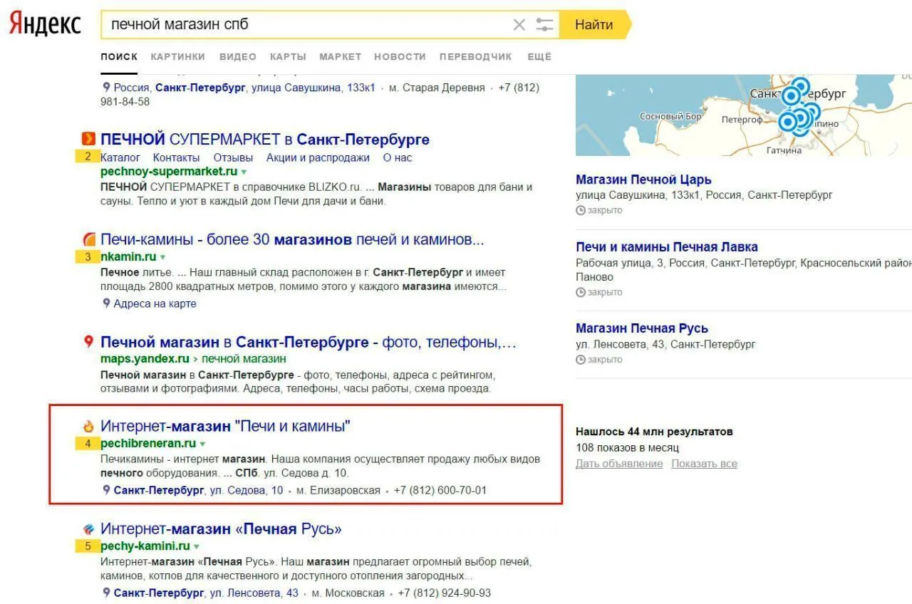The image size is (912, 604).
Task: Switch to the Картинки tab
Action: coord(177,57)
